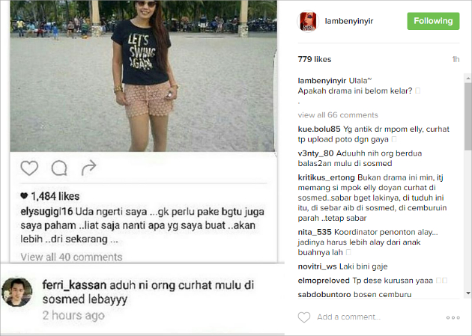Like the embedded post with heart icon
The image size is (472, 336).
pos(29,168)
